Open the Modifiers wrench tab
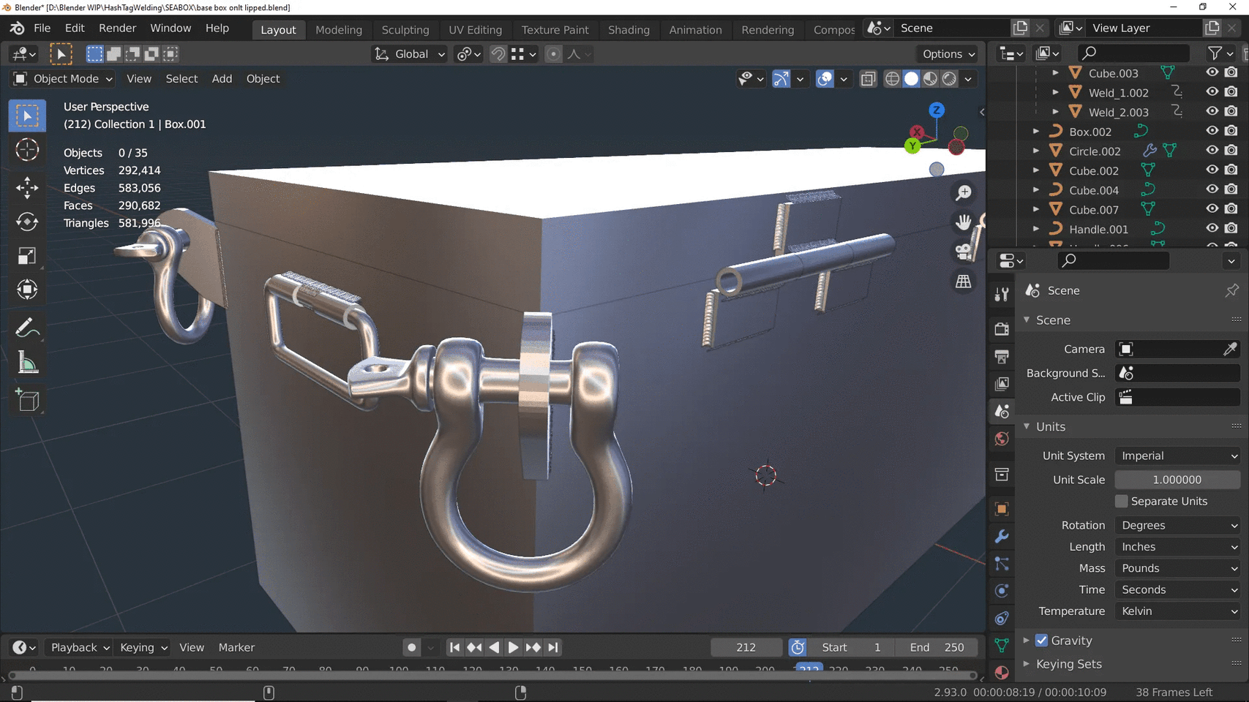This screenshot has width=1249, height=702. coord(1002,536)
